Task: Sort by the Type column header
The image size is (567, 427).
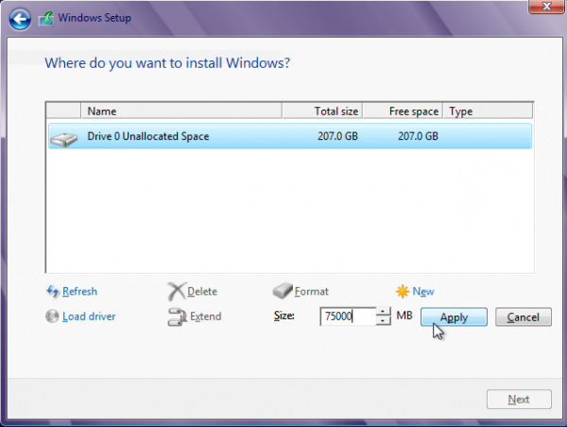Action: [488, 111]
